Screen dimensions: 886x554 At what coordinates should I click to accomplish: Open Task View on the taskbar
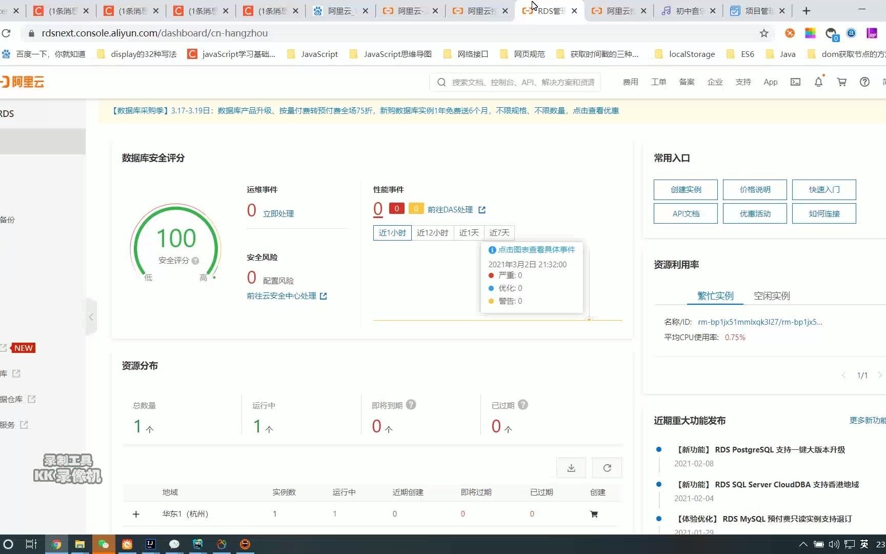tap(31, 544)
